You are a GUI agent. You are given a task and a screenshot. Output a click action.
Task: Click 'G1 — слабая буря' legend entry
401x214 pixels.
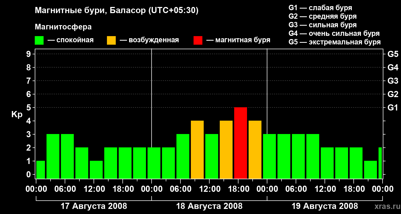click(x=321, y=8)
